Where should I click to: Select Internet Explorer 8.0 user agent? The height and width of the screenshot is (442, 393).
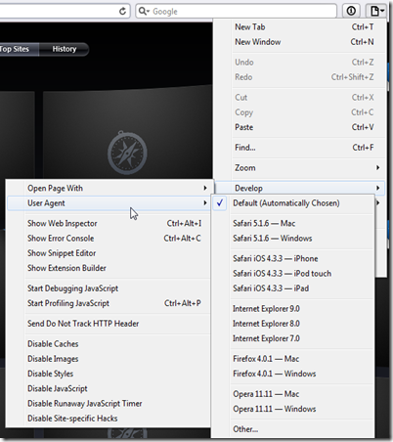(x=293, y=324)
